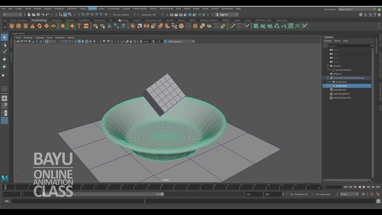Activate the Select tool in the toolbox
This screenshot has width=382, height=215.
4,37
